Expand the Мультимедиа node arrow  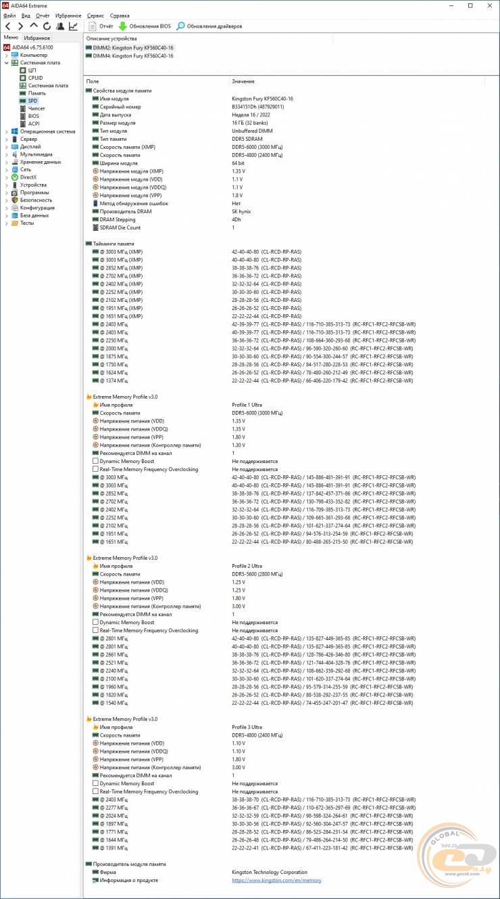click(x=7, y=154)
